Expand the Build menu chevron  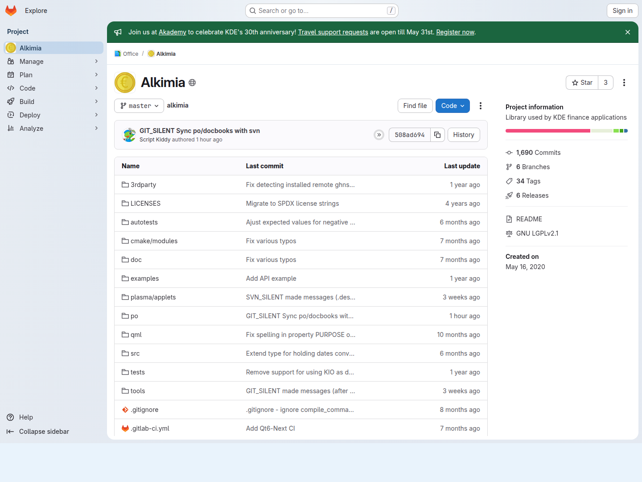pos(96,101)
